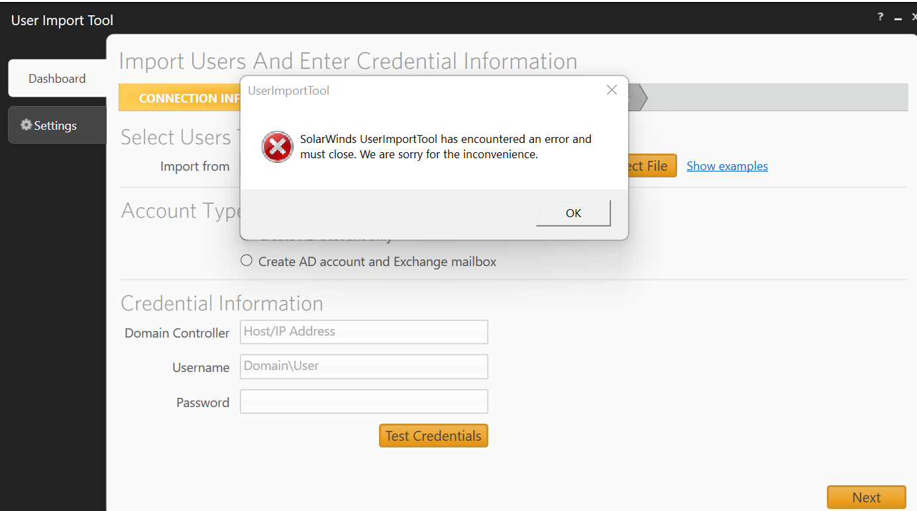
Task: Go to the Next step
Action: [866, 497]
